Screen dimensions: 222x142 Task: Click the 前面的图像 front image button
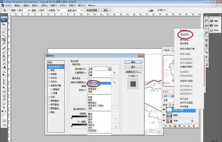click(x=92, y=10)
